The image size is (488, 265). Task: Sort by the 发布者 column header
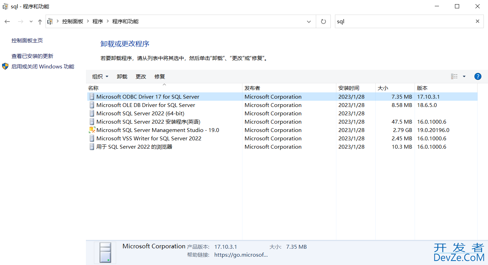click(289, 88)
